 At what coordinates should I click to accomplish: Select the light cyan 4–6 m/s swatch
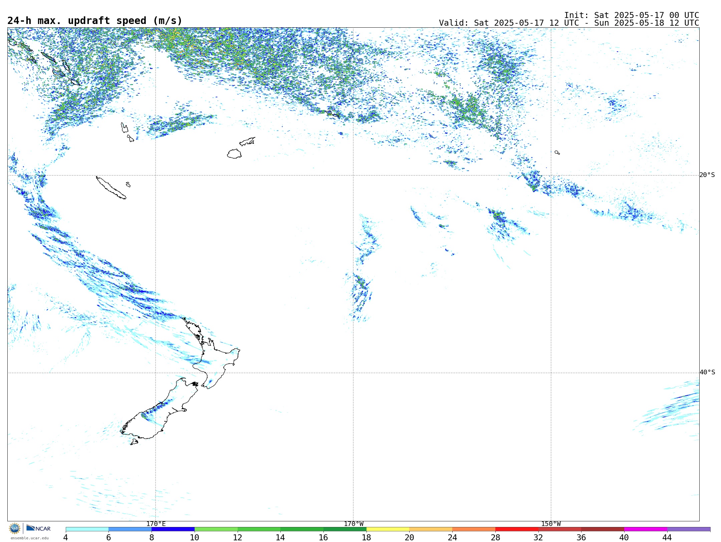[x=87, y=529]
